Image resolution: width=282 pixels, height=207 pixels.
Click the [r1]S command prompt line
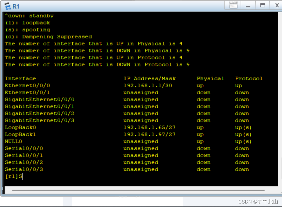point(14,176)
